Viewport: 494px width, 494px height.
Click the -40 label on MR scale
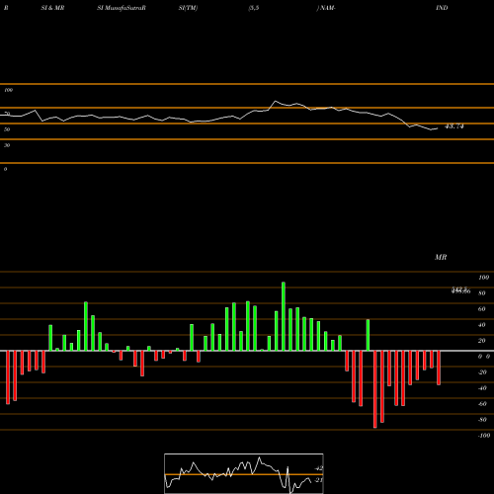pyautogui.click(x=482, y=388)
